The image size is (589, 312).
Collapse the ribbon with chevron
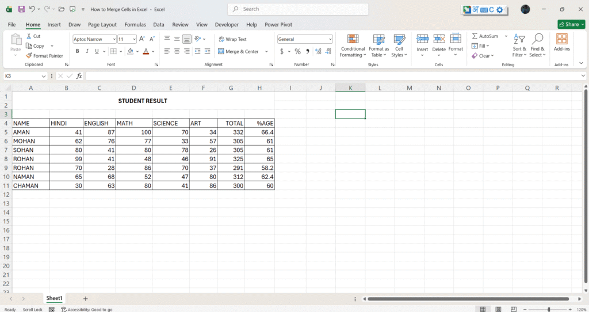click(582, 63)
